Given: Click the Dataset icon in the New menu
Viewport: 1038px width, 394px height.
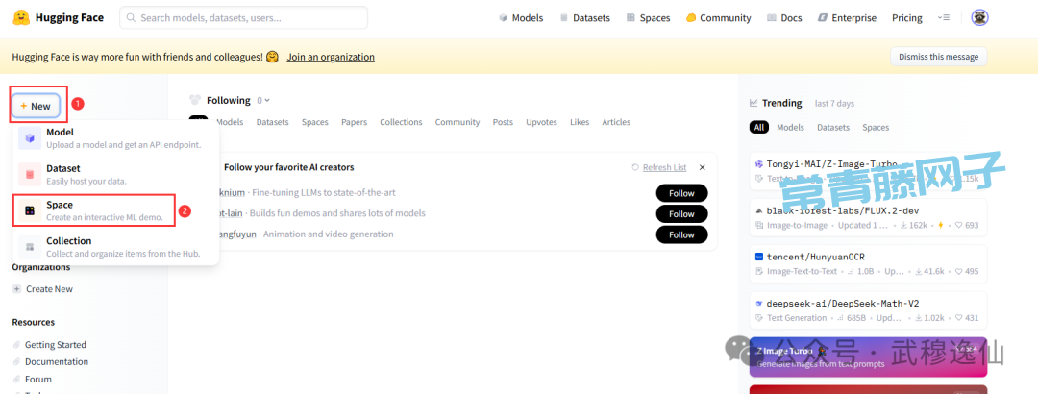Looking at the screenshot, I should click(x=30, y=174).
